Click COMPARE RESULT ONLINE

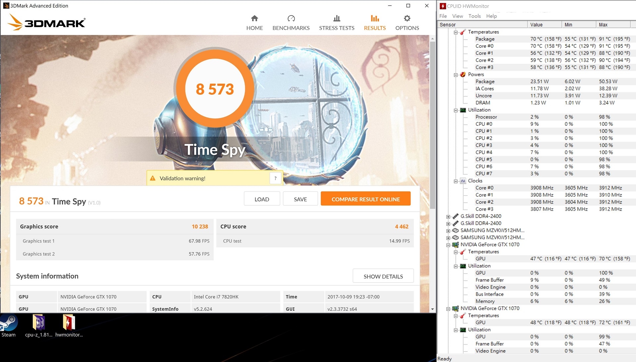point(366,199)
